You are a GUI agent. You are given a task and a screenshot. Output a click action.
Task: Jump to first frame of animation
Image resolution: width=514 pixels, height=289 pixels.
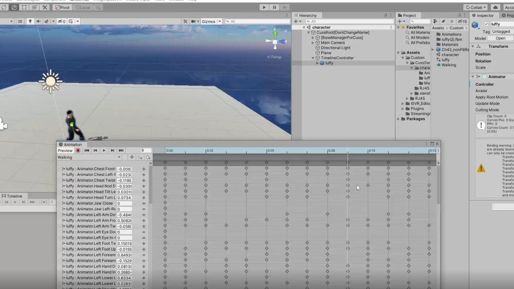pyautogui.click(x=87, y=151)
